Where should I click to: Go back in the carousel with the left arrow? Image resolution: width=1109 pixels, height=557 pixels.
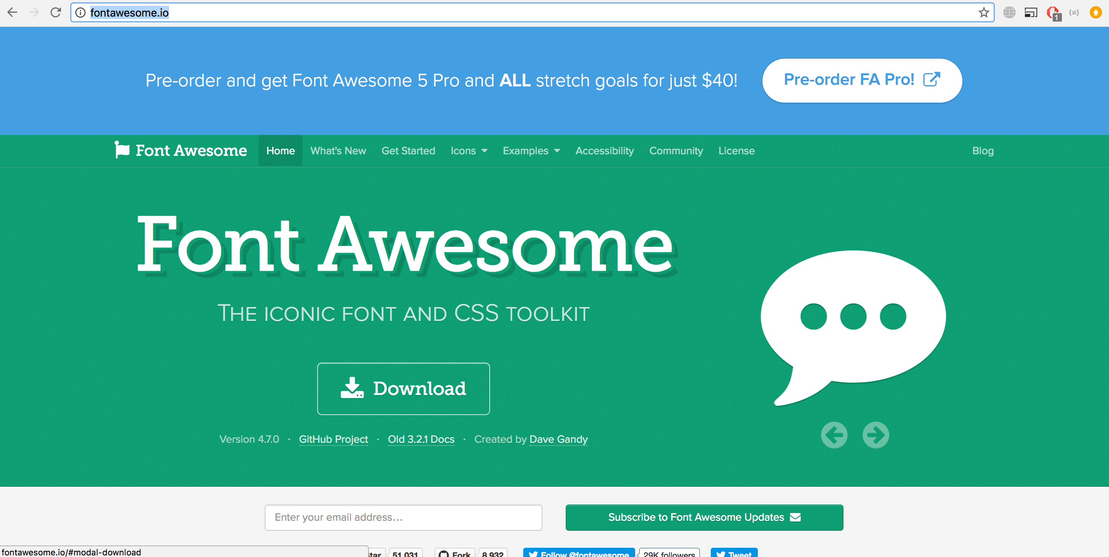[x=834, y=435]
